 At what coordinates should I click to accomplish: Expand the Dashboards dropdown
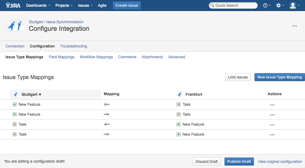click(38, 5)
